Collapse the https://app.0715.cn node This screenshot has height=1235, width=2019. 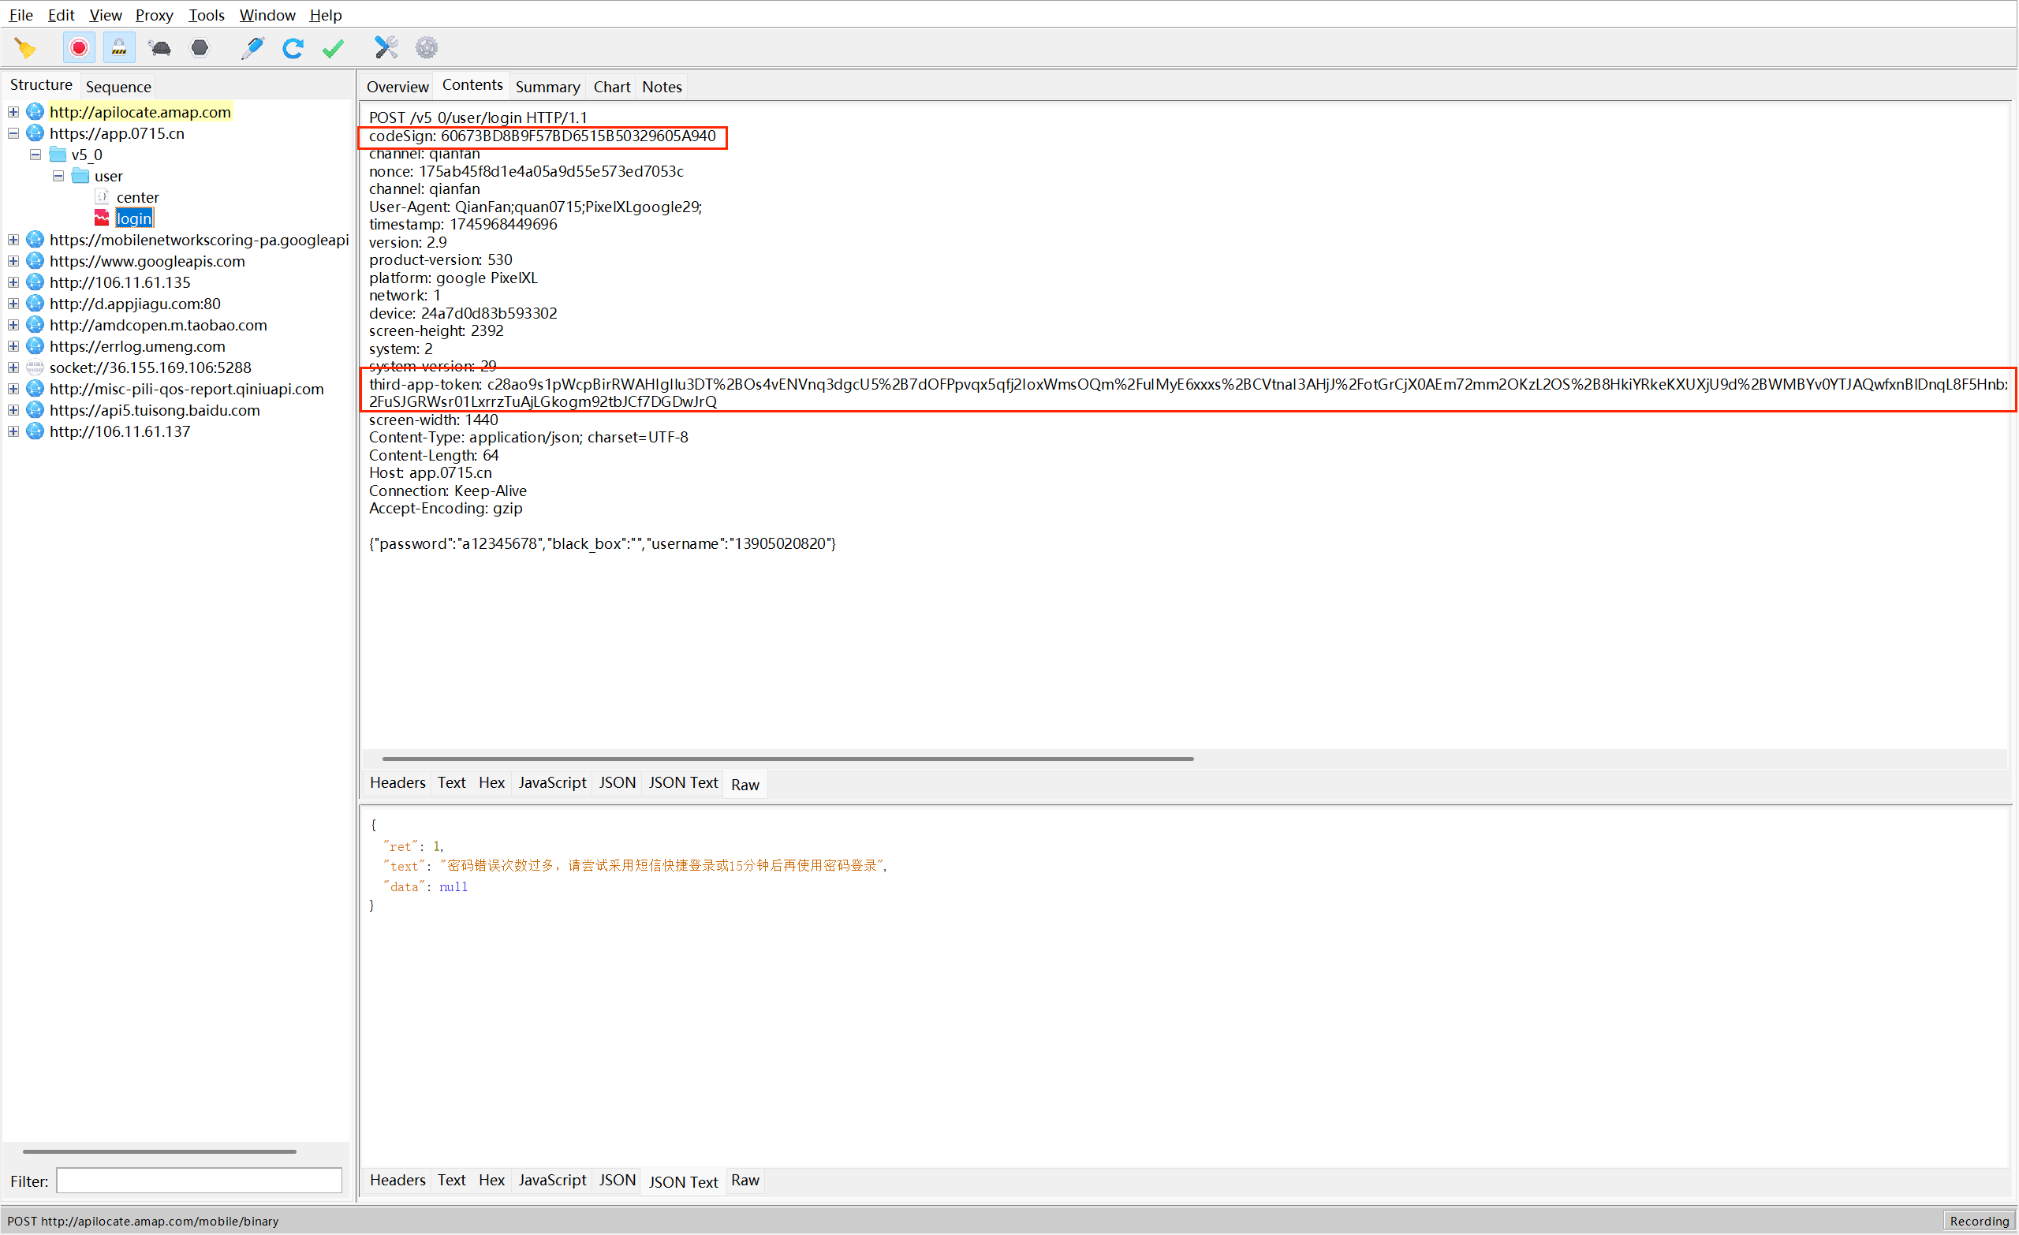click(x=13, y=132)
